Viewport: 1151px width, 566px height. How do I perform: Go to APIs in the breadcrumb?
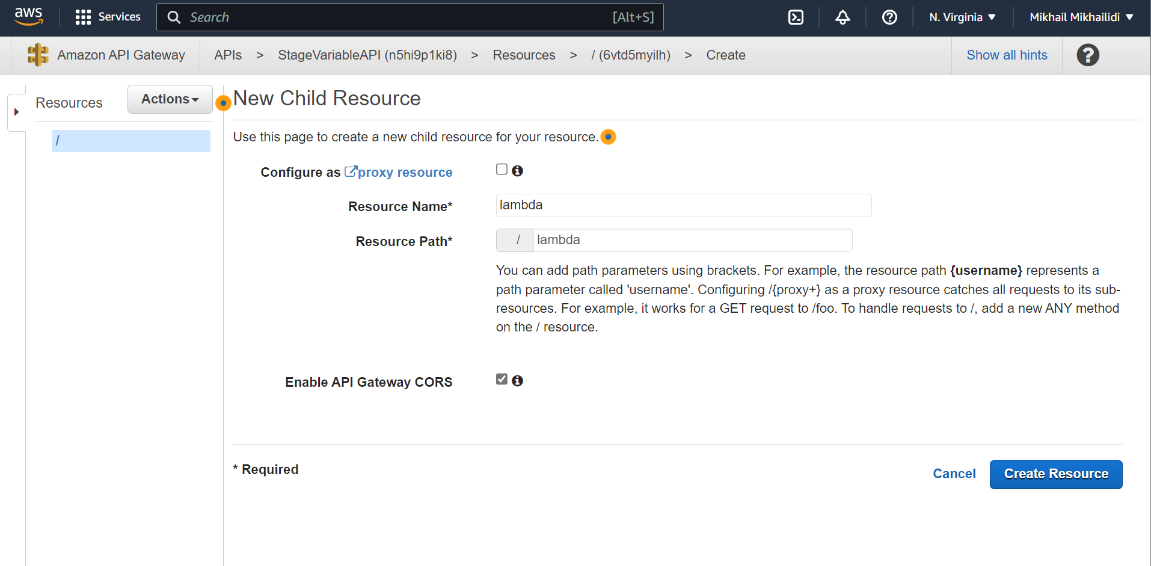(x=228, y=55)
